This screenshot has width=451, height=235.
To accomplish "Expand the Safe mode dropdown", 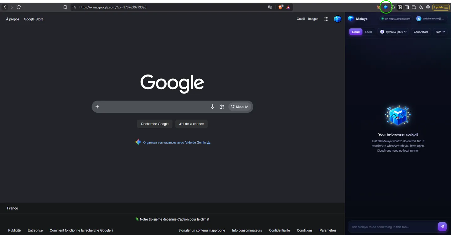I will click(x=440, y=32).
